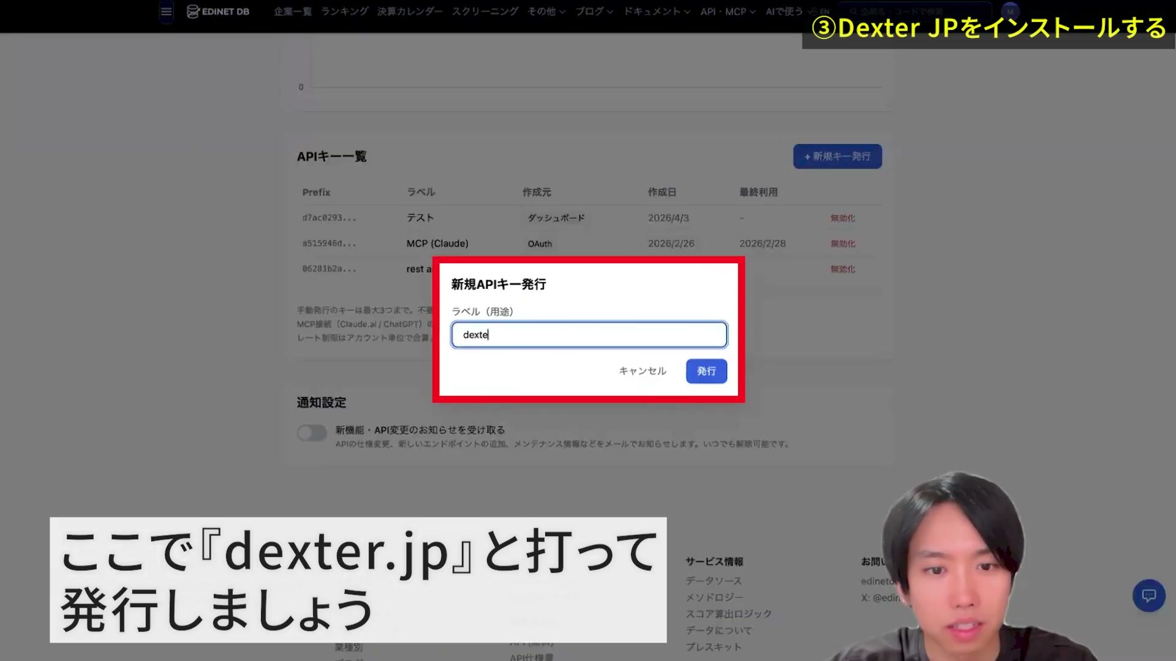This screenshot has width=1176, height=661.
Task: Expand the ブログ dropdown menu
Action: [x=594, y=12]
